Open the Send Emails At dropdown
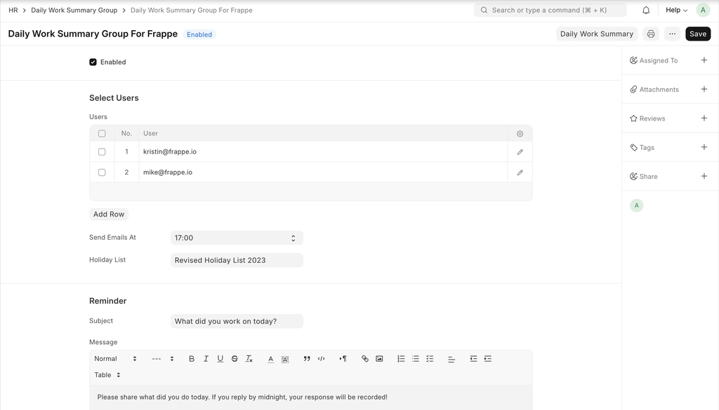719x410 pixels. click(x=237, y=238)
